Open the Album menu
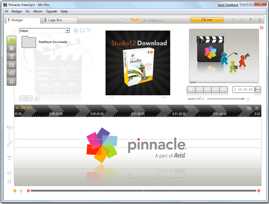Viewport: 269px width, 204px height. pos(38,12)
